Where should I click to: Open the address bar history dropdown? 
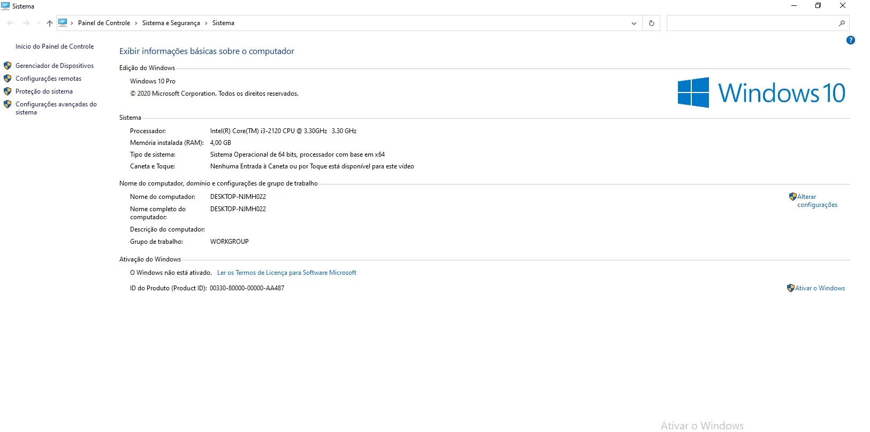[x=634, y=23]
